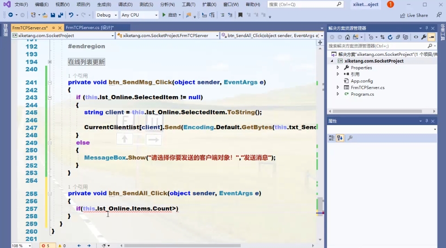Open the 调试(D) menu
The height and width of the screenshot is (248, 446).
pyautogui.click(x=125, y=4)
